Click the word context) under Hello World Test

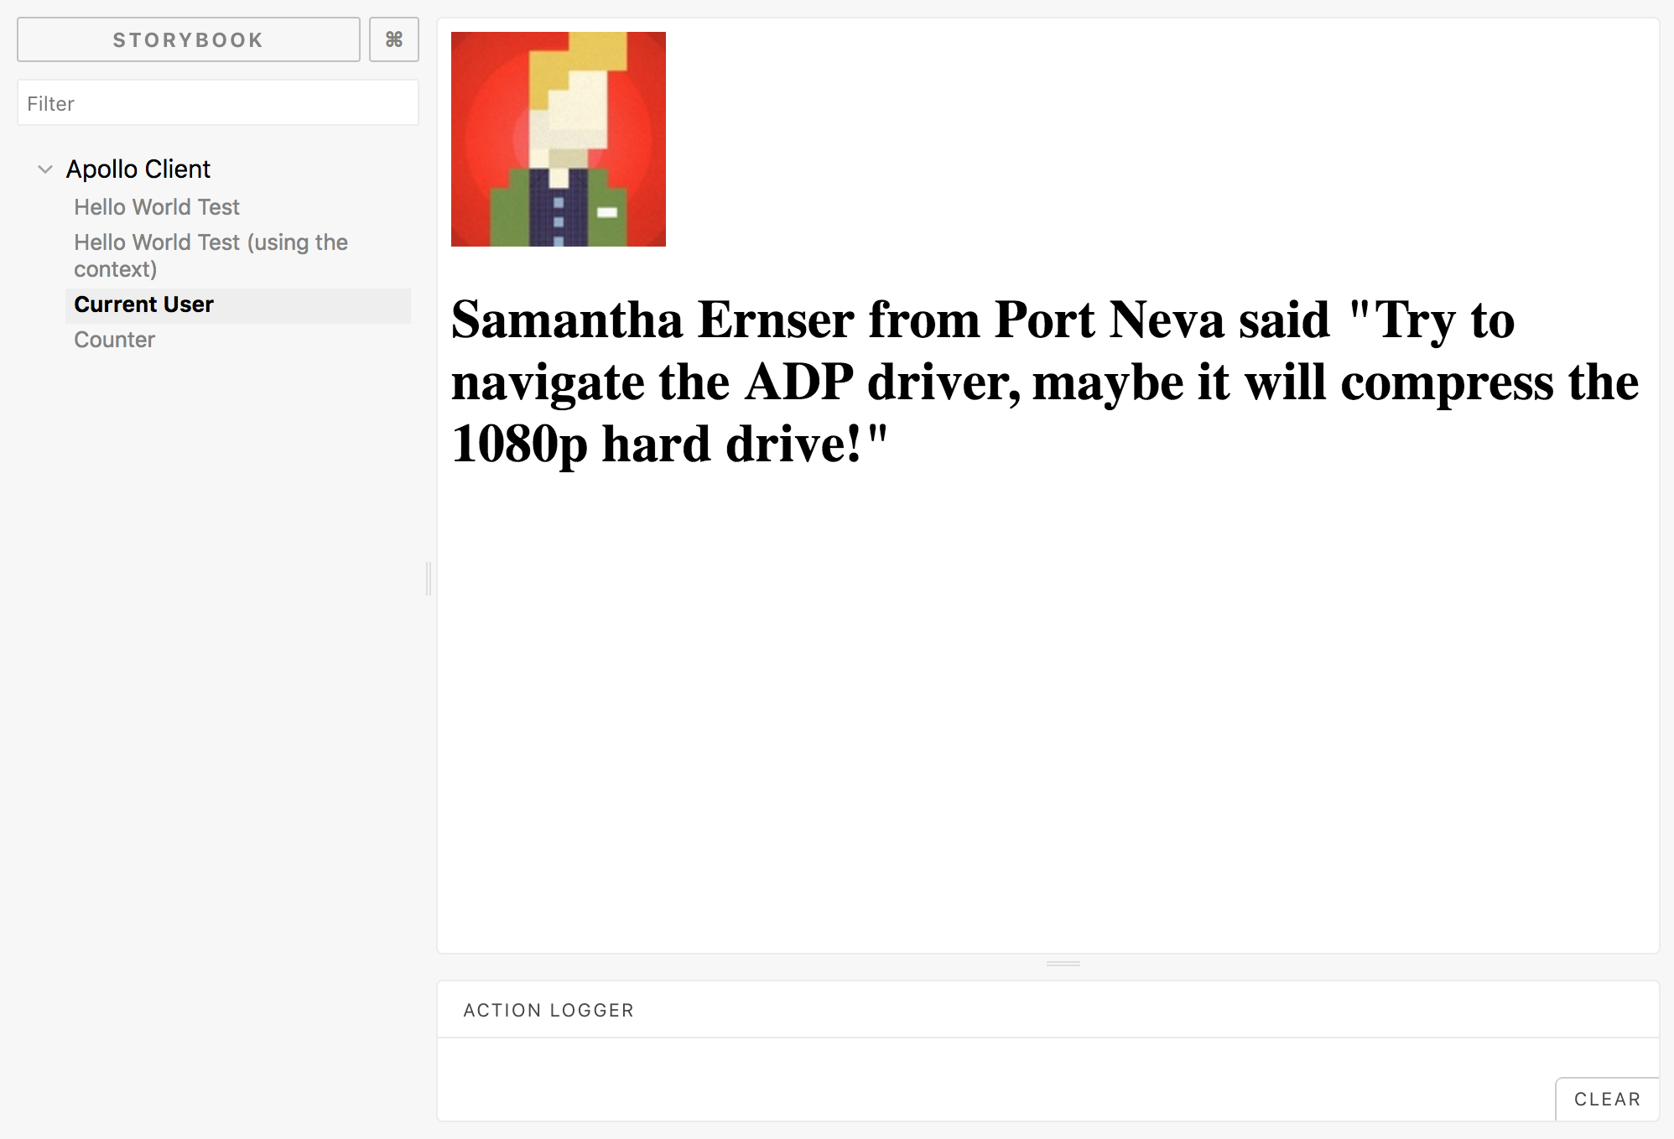(116, 269)
